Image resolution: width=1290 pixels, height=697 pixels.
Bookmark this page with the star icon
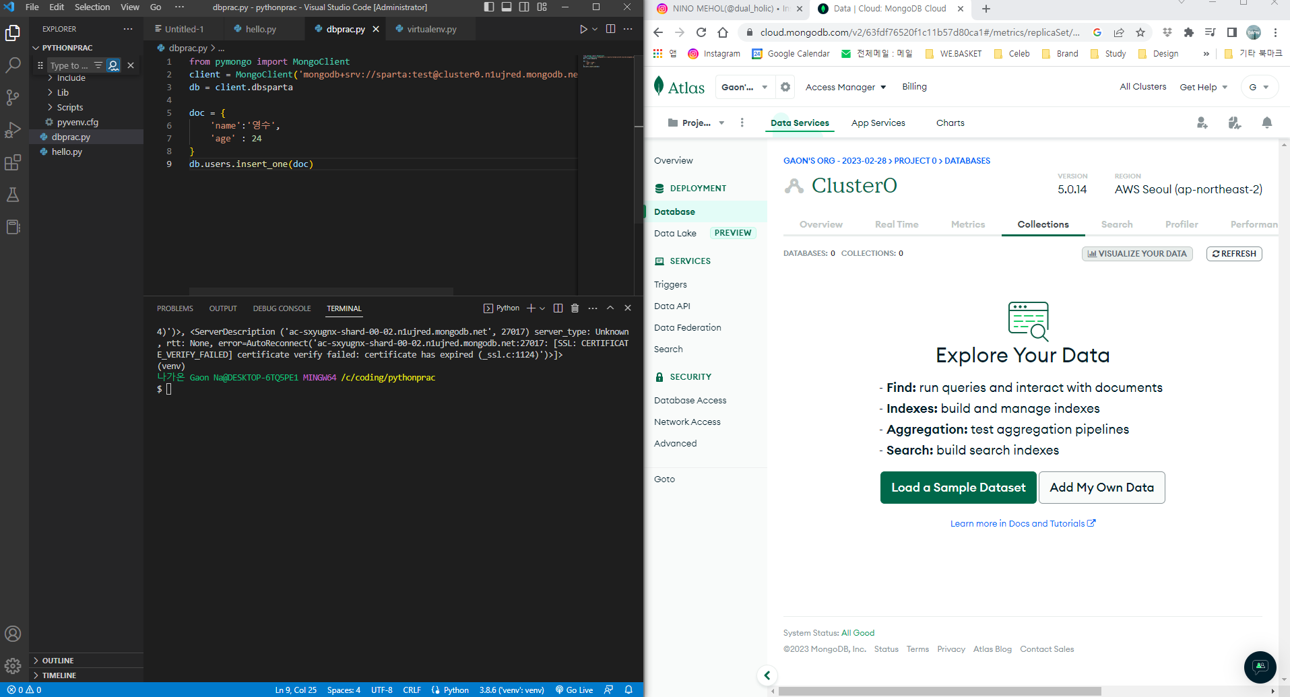(x=1140, y=32)
